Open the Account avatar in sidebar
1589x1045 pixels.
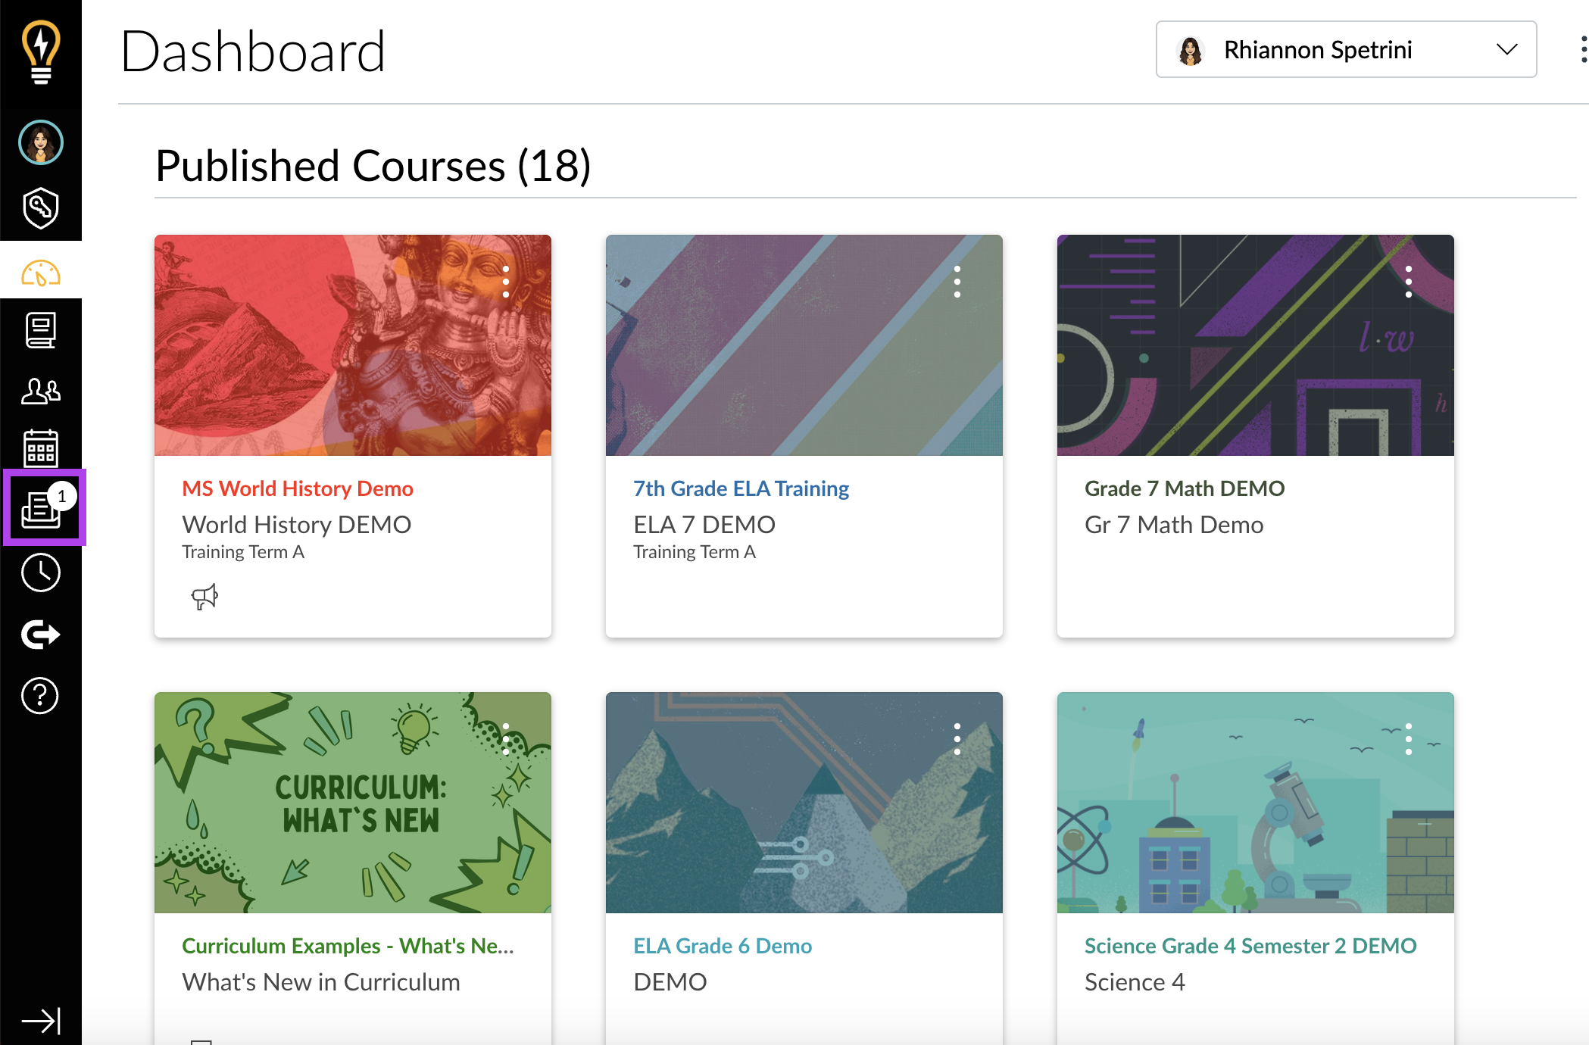click(41, 142)
